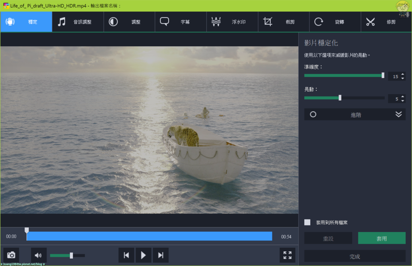Viewport: 412px width, 266px height.
Task: Check the 套用到所有檔案 checkbox
Action: point(307,223)
